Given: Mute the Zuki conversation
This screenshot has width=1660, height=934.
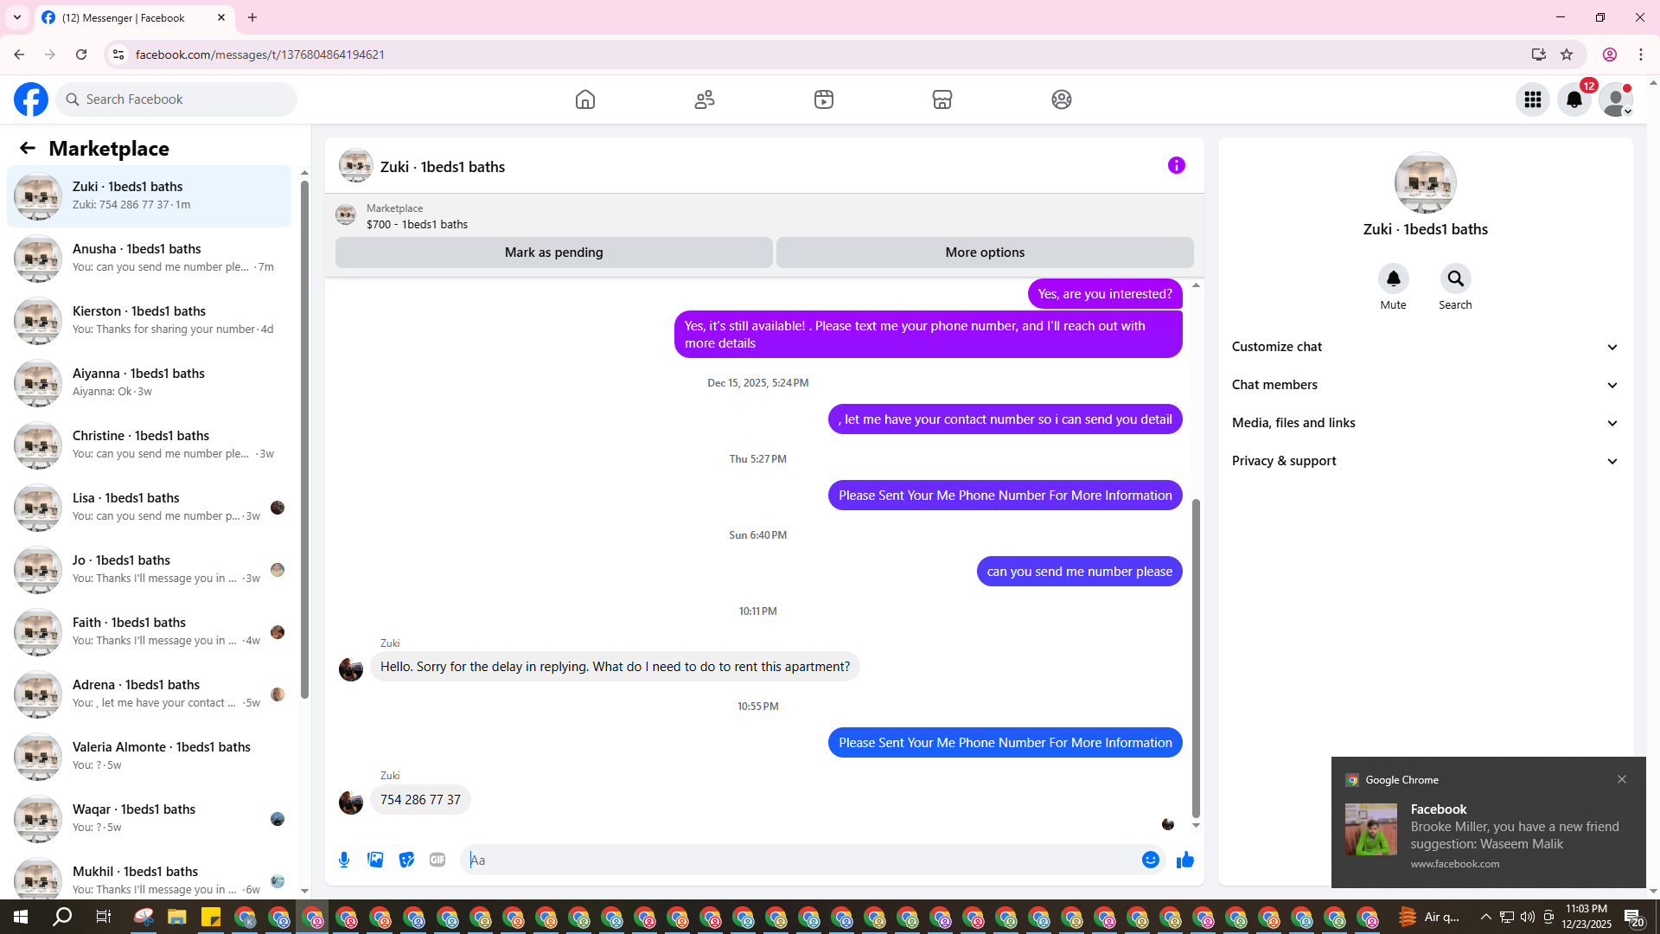Looking at the screenshot, I should [x=1393, y=279].
